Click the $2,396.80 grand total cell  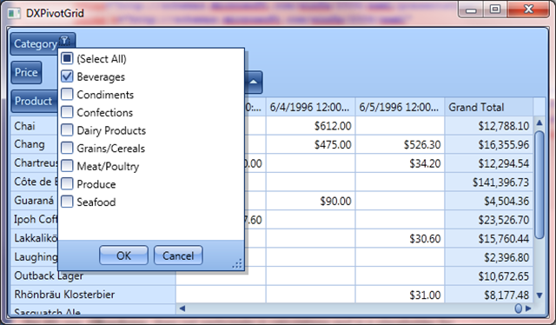click(x=489, y=257)
